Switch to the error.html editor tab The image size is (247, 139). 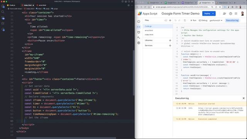41,5
